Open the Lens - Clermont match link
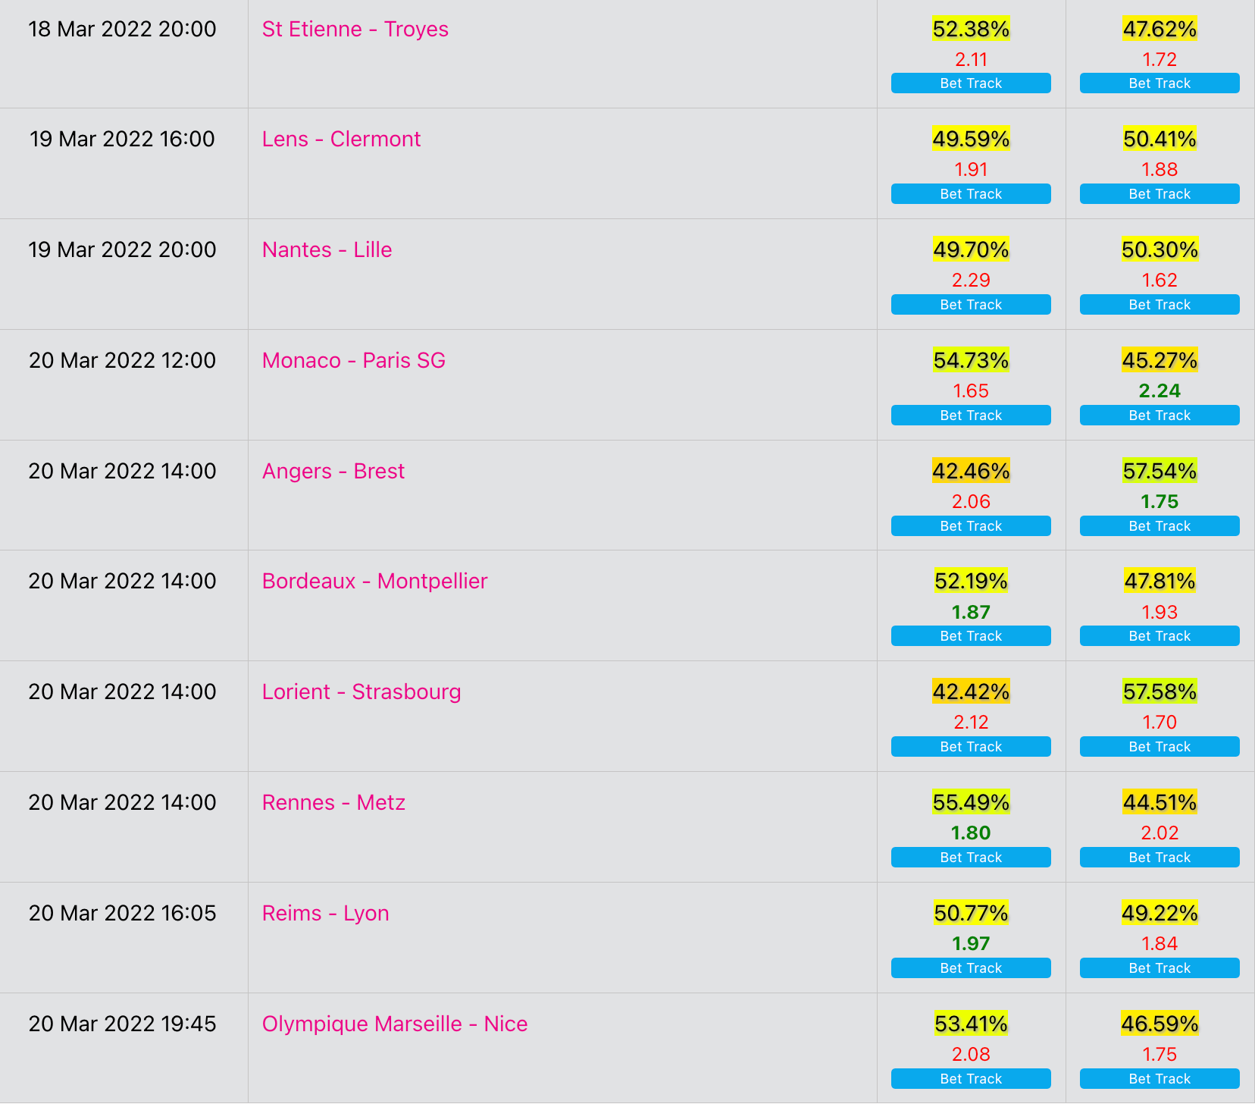This screenshot has width=1255, height=1104. (x=341, y=140)
